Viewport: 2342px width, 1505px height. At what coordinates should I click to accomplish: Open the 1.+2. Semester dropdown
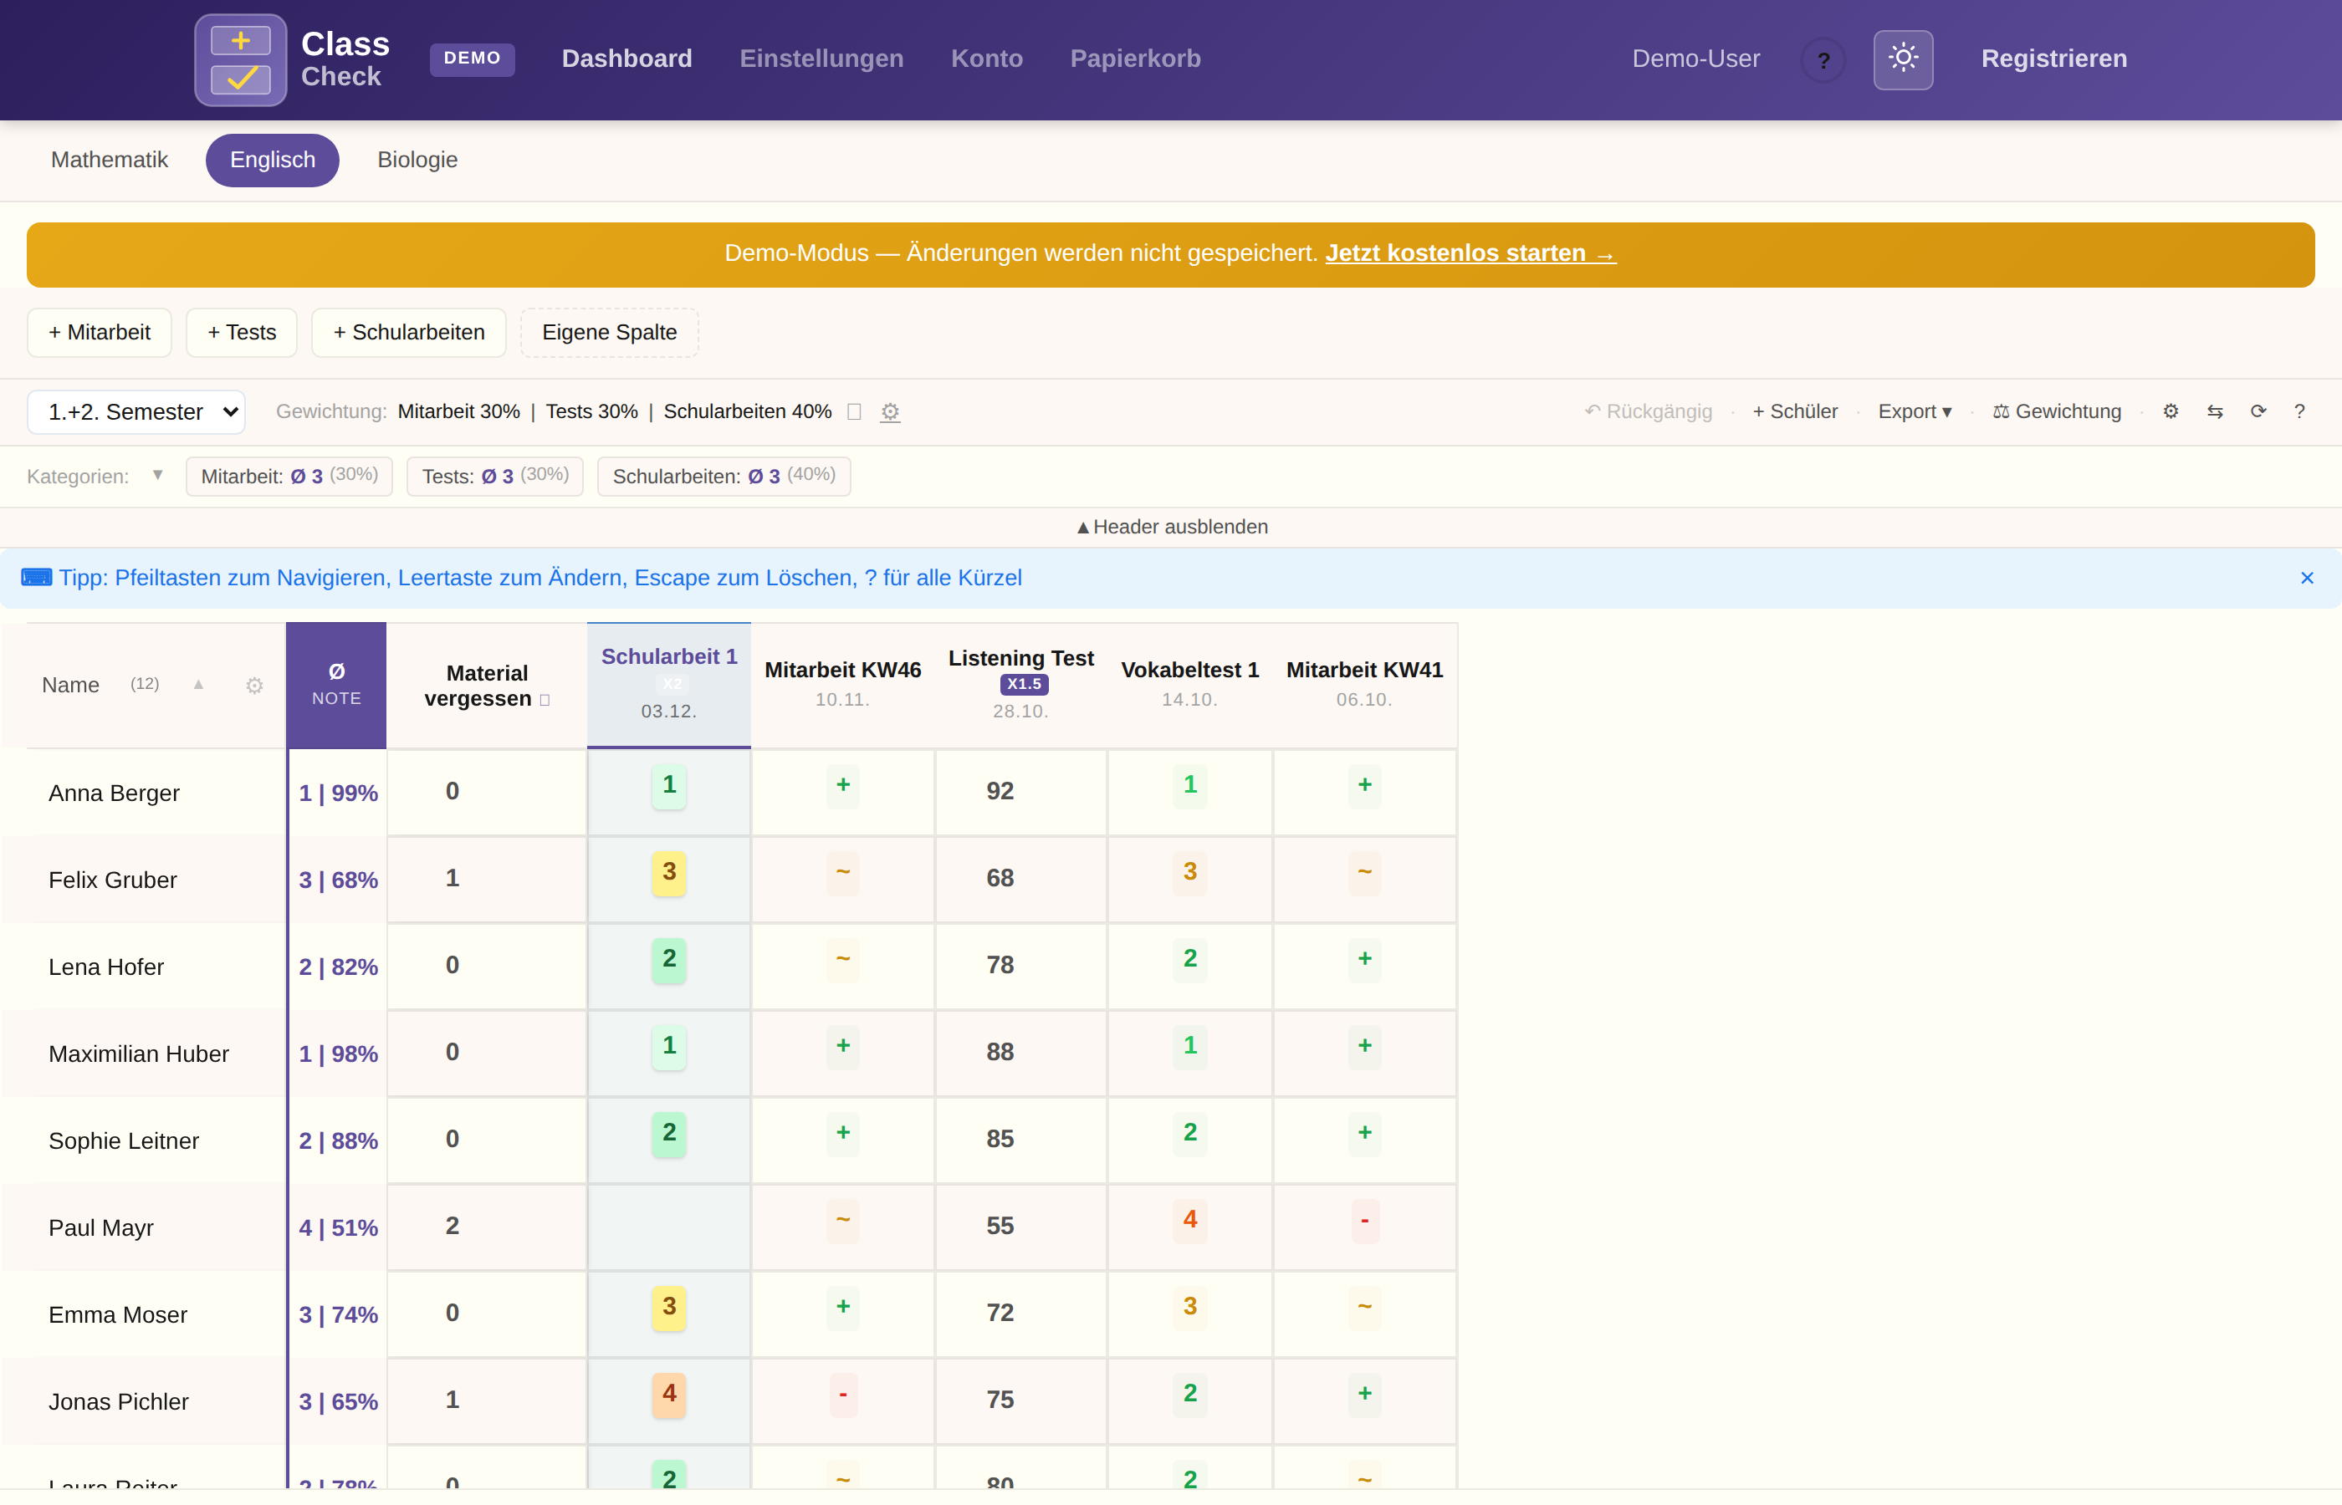[137, 411]
